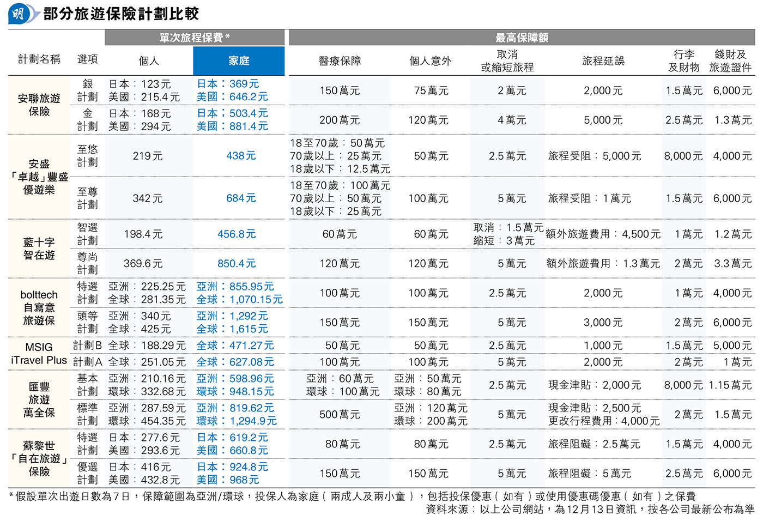The height and width of the screenshot is (521, 763).
Task: Click the 684元 family premium value
Action: coord(241,198)
